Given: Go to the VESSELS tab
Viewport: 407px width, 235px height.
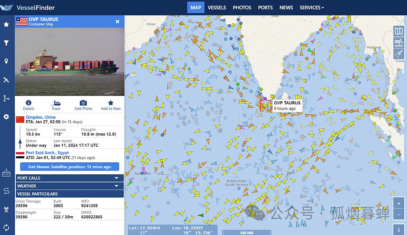Looking at the screenshot, I should 217,8.
